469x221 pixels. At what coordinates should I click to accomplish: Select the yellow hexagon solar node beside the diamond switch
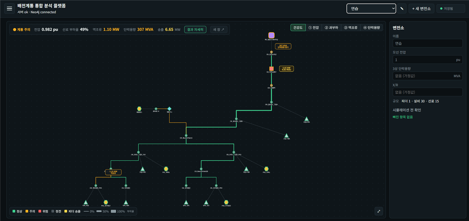(x=139, y=109)
